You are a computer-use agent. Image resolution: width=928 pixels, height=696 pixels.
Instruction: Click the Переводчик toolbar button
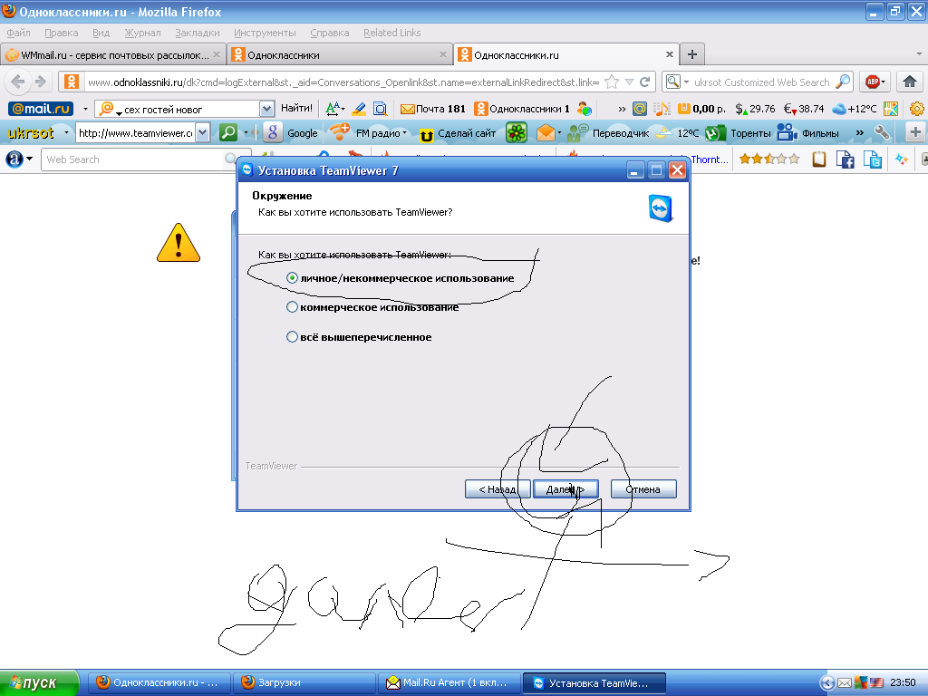tap(608, 133)
